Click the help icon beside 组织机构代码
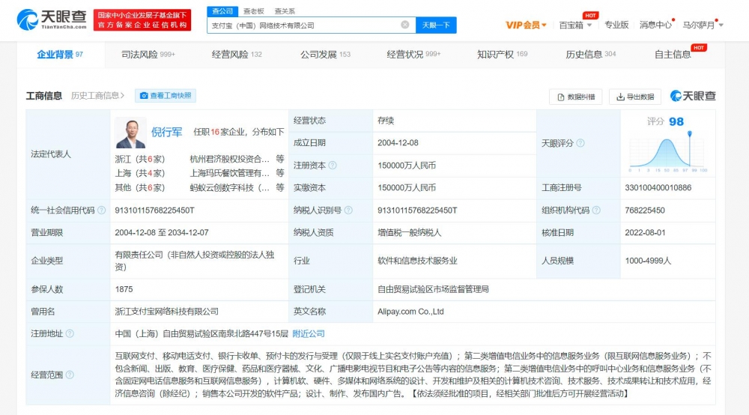 pos(596,210)
